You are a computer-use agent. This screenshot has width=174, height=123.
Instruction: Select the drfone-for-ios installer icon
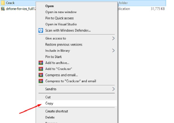3,9
